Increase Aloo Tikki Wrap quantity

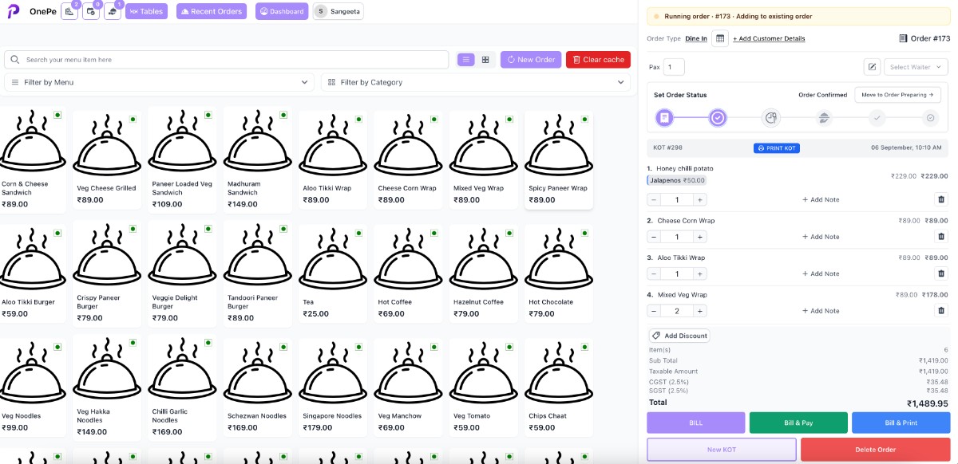700,273
